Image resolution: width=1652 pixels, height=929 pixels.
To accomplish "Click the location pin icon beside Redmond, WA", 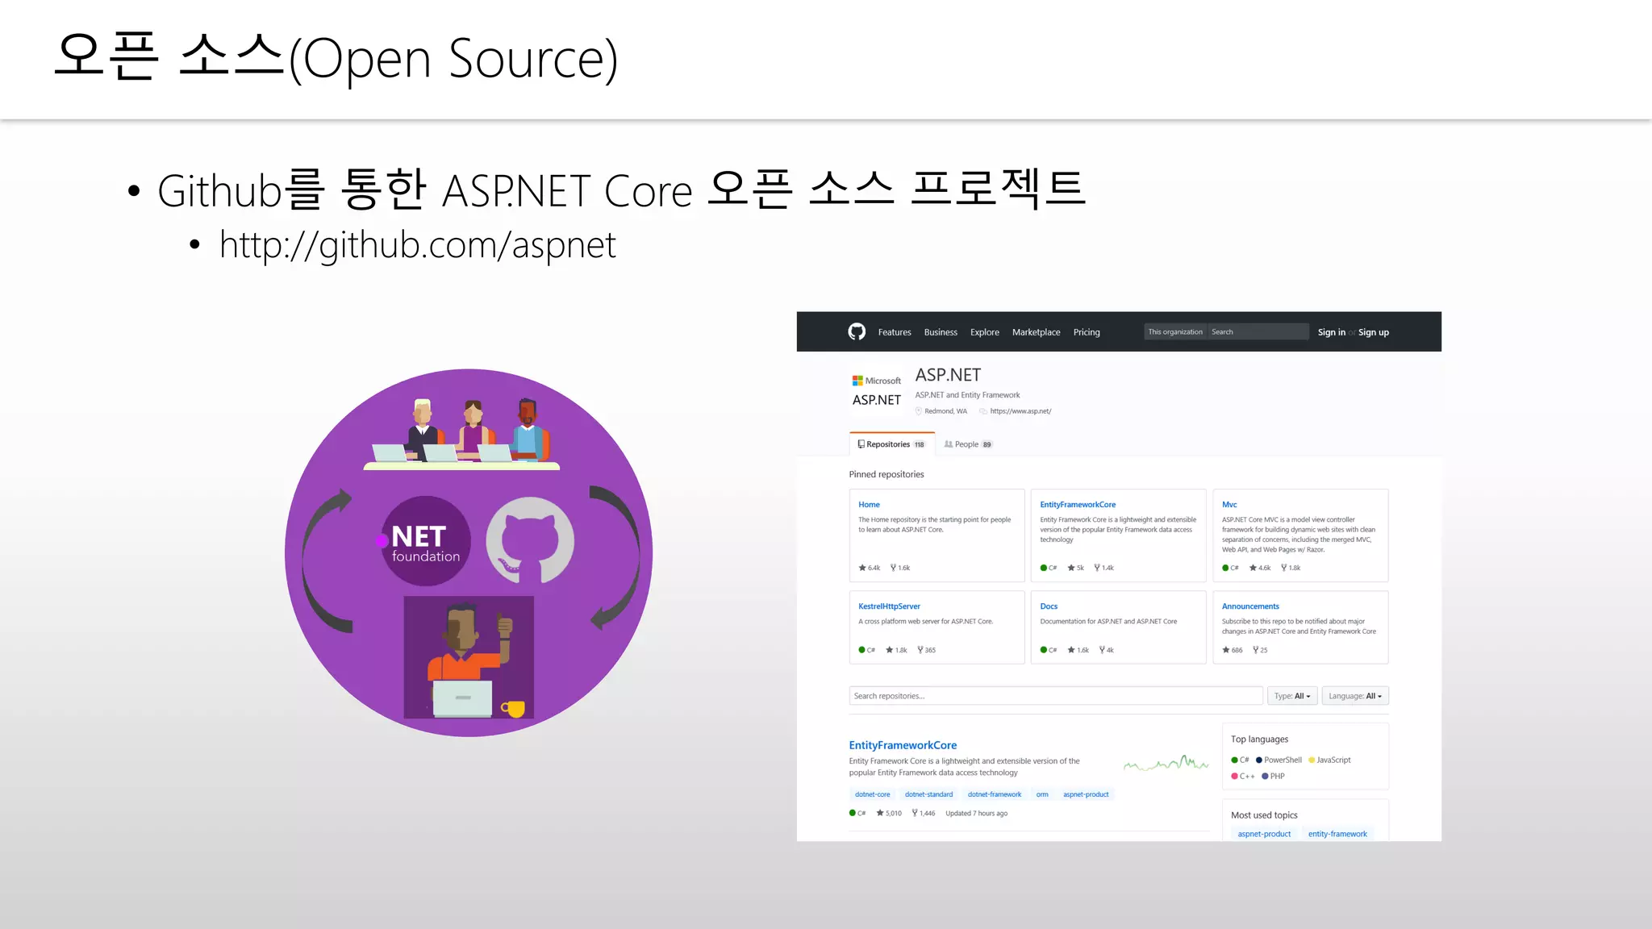I will pyautogui.click(x=919, y=411).
